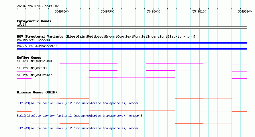Click the blue gain bar for nsv977984
The image size is (255, 137).
click(132, 49)
